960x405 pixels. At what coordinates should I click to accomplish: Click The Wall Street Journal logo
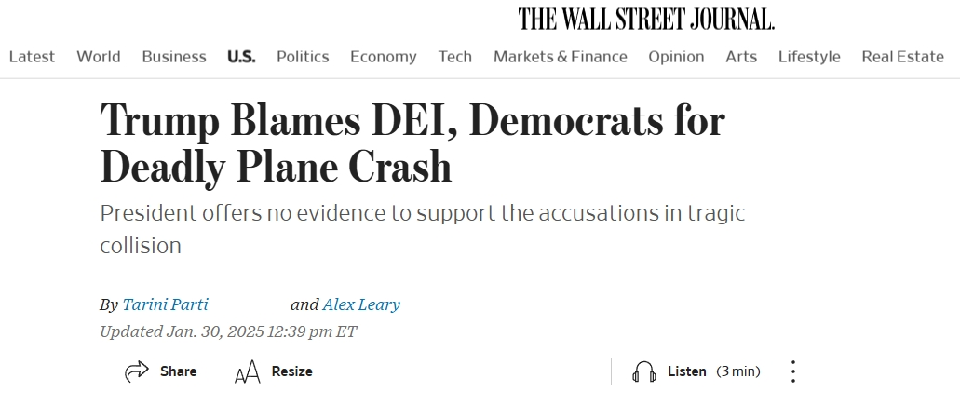coord(646,19)
